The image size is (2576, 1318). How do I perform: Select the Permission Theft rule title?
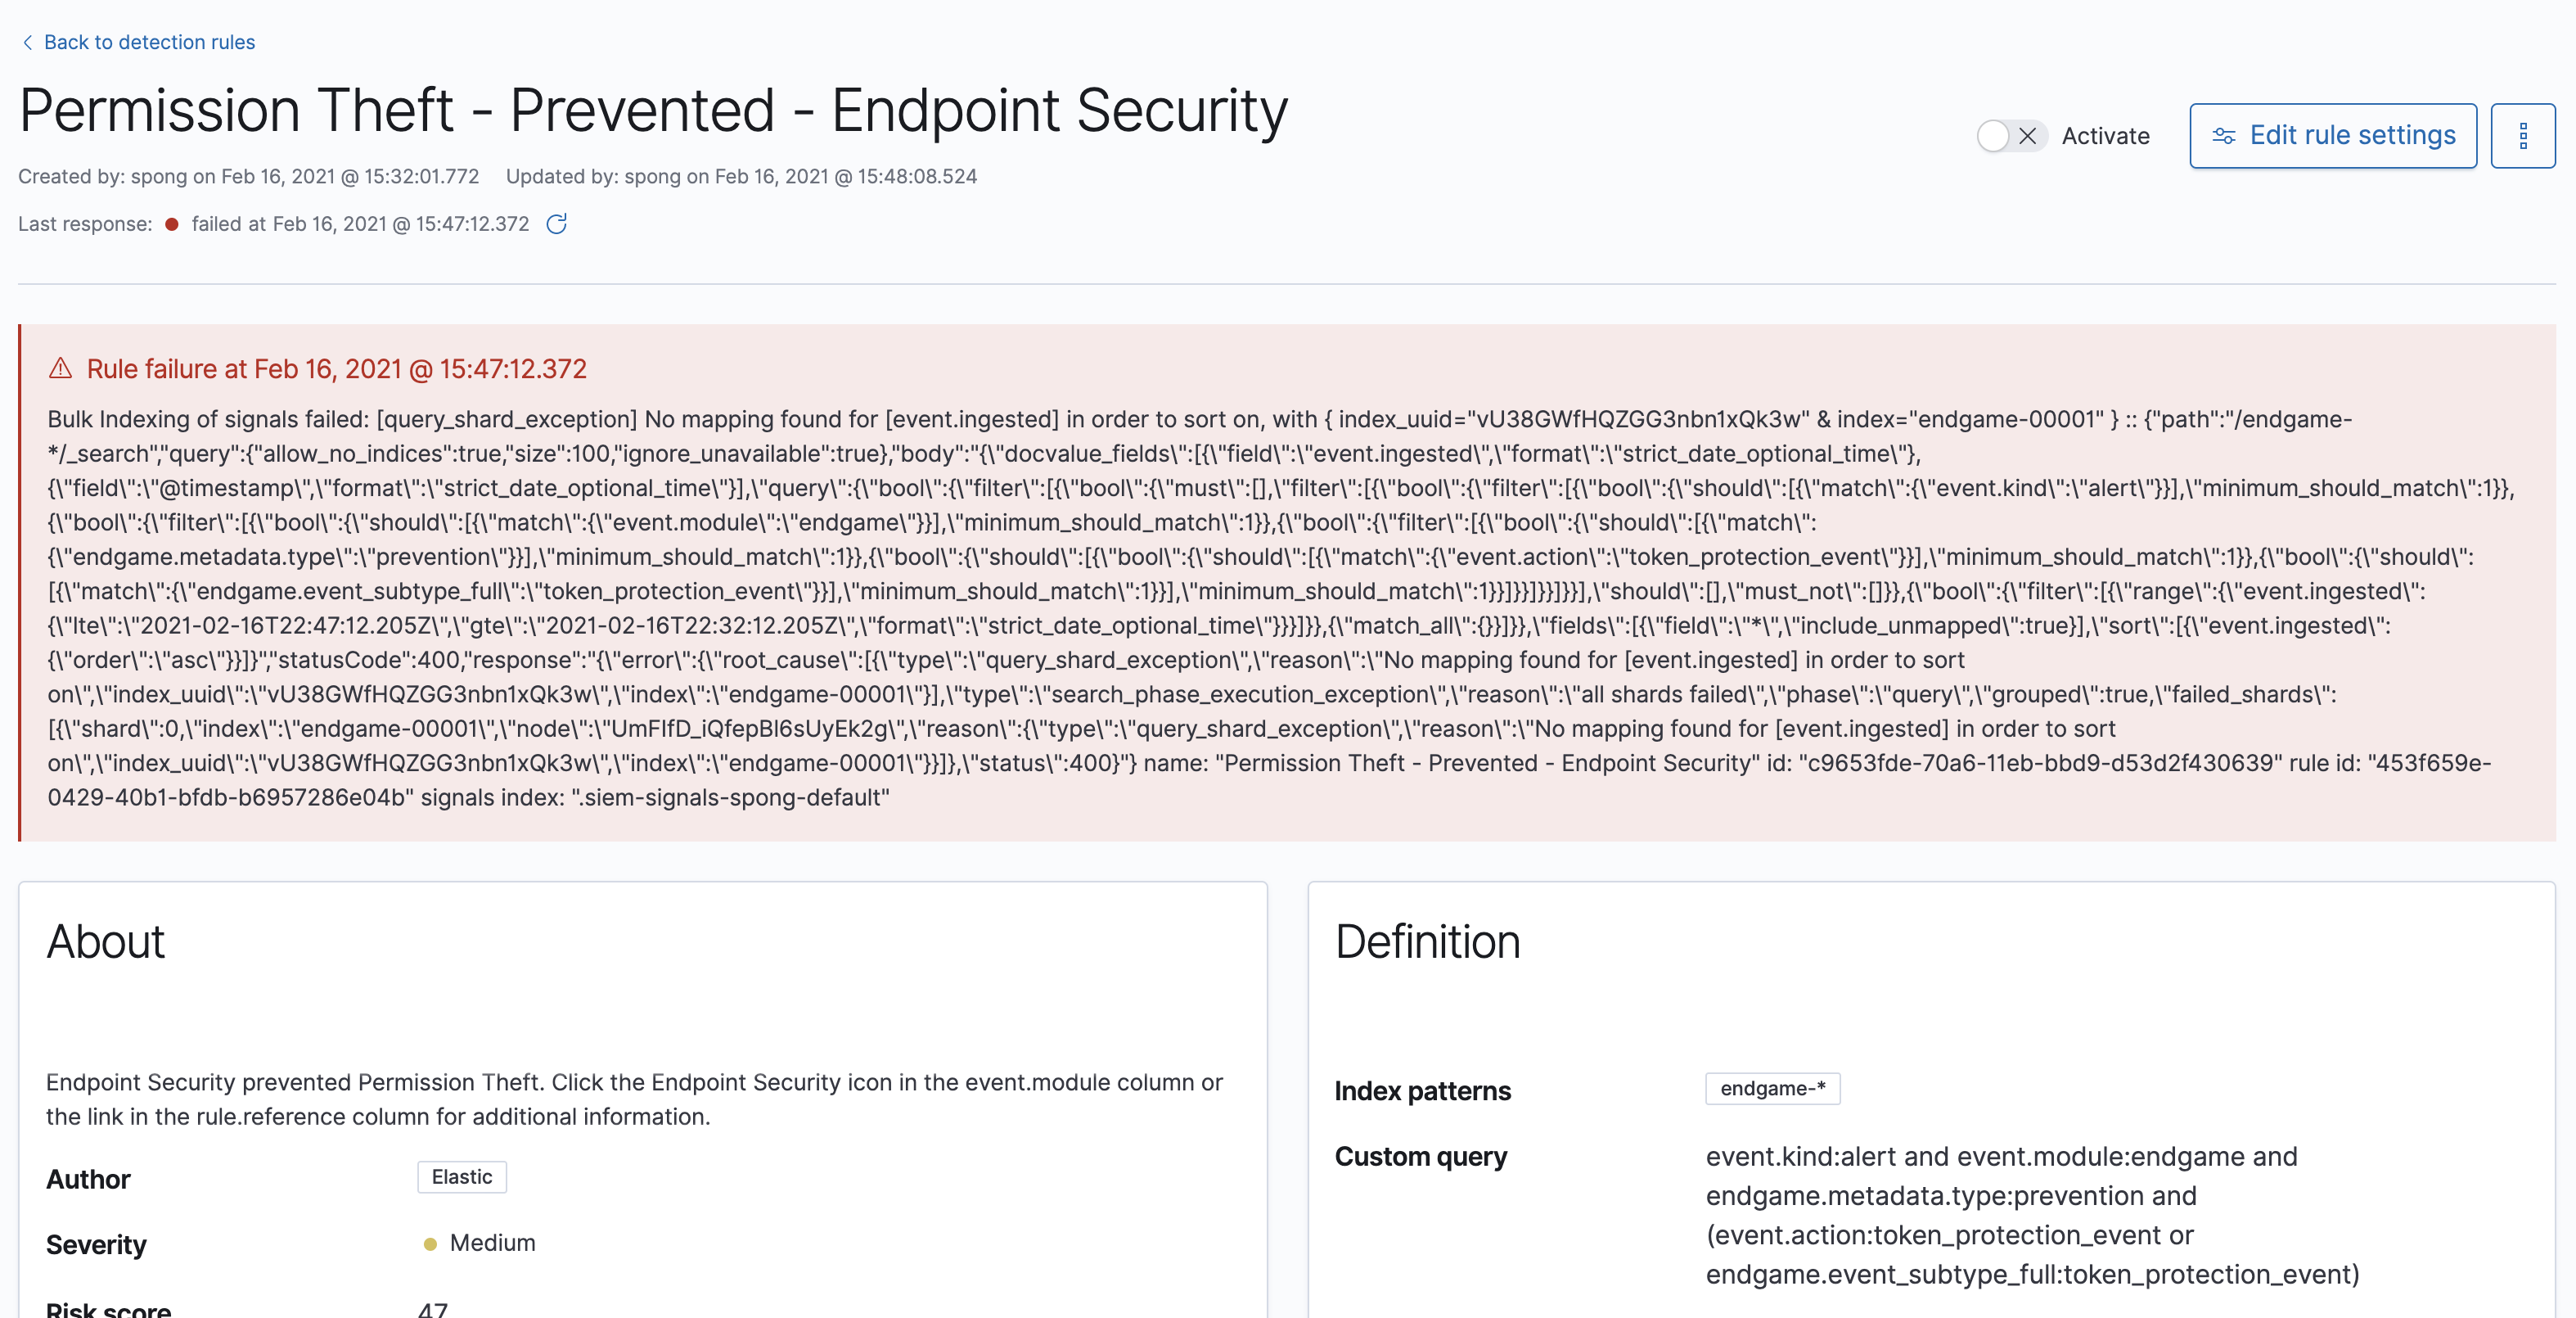(x=653, y=110)
